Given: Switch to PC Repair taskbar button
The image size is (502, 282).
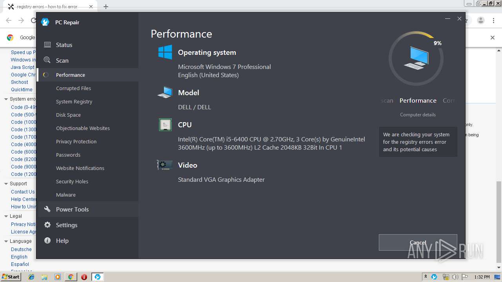Looking at the screenshot, I should click(97, 277).
